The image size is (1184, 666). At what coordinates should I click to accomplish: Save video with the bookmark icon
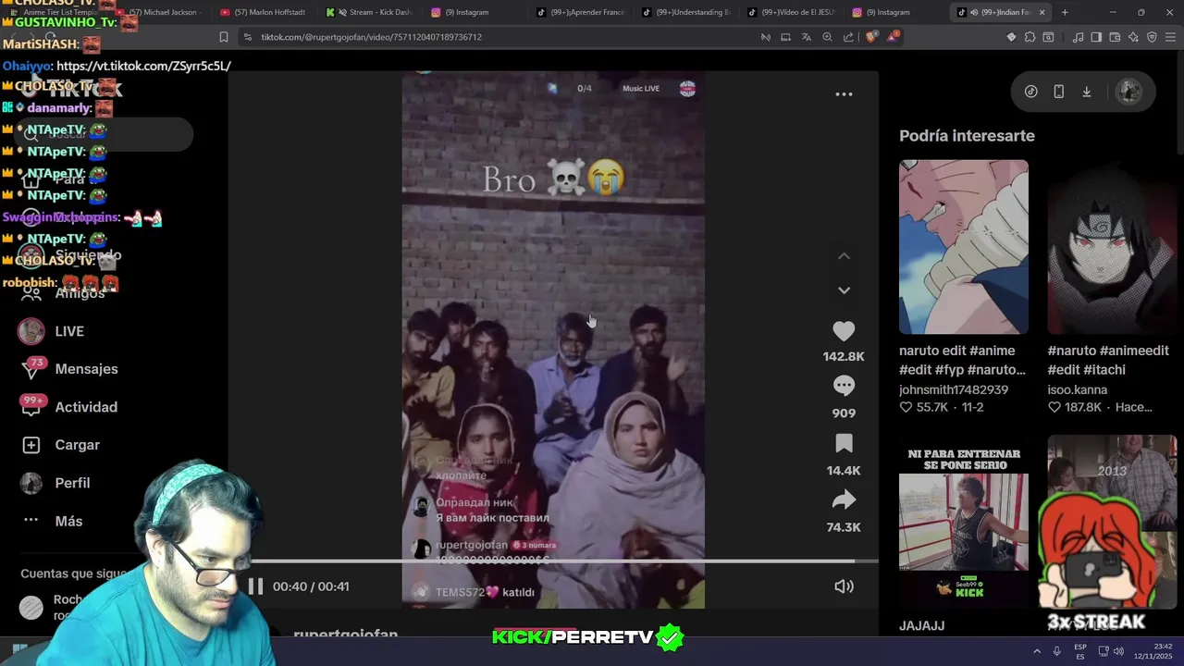(x=844, y=443)
